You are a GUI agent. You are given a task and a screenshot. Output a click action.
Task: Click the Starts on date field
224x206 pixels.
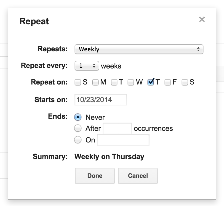pos(100,100)
